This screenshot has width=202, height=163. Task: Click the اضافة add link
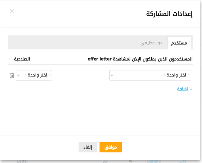coord(182,89)
